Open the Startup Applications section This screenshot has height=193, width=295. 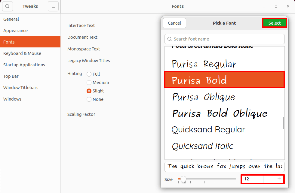point(24,65)
